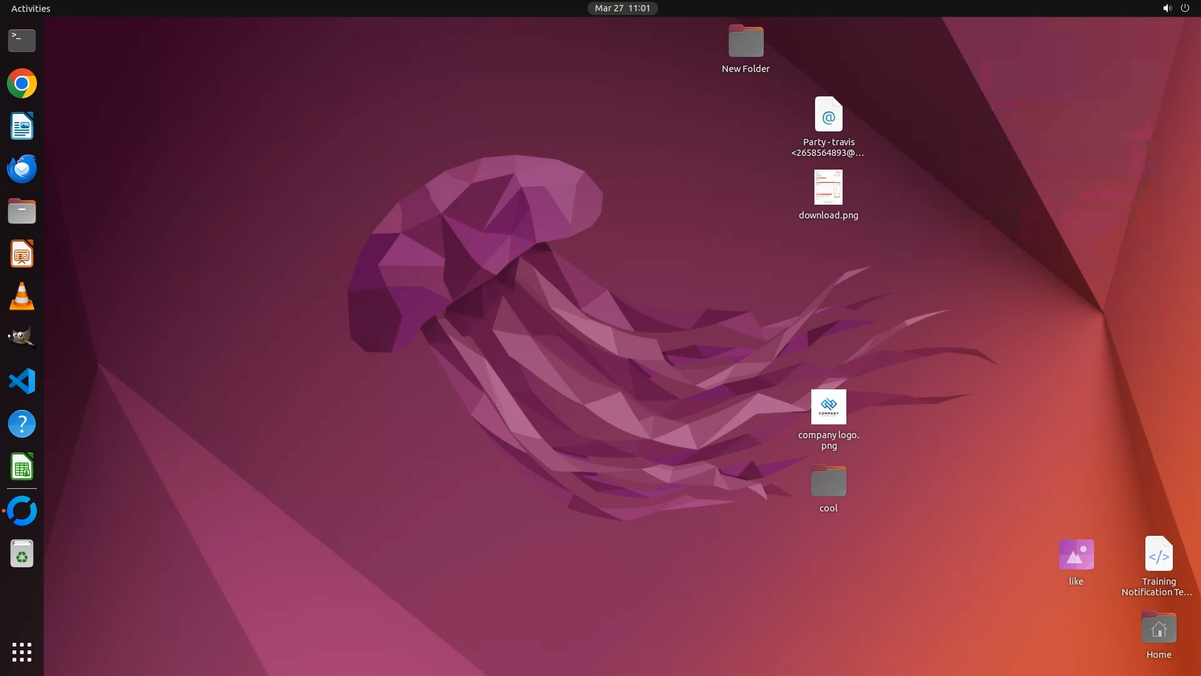Launch Thunderbird mail from the dock
The height and width of the screenshot is (676, 1201).
pyautogui.click(x=22, y=169)
